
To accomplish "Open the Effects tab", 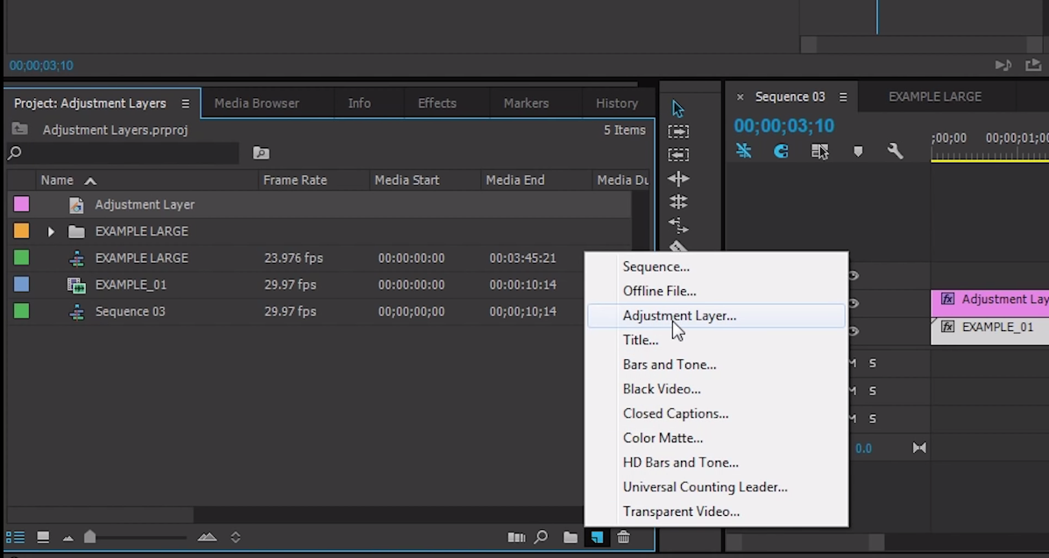I will coord(436,103).
